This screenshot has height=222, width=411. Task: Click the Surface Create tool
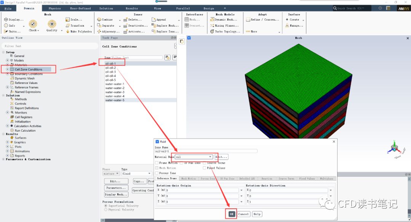pos(292,20)
